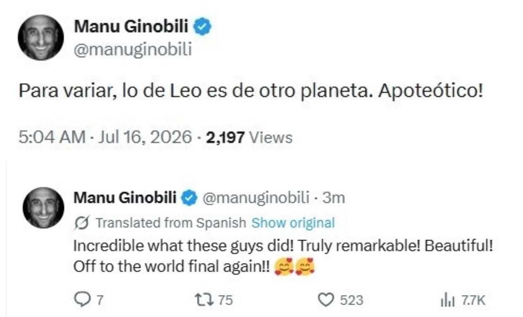Click the 5:04 AM · Jul 16, 2026 timestamp
The width and height of the screenshot is (523, 317).
(x=105, y=137)
